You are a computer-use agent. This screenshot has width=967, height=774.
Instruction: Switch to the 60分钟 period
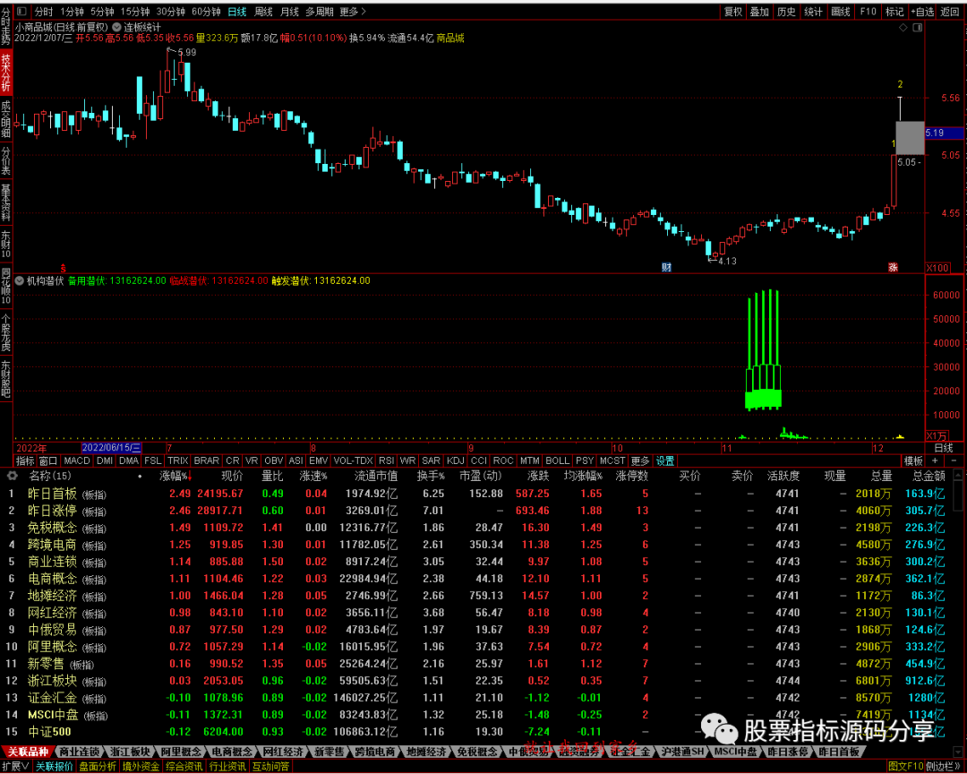click(206, 12)
